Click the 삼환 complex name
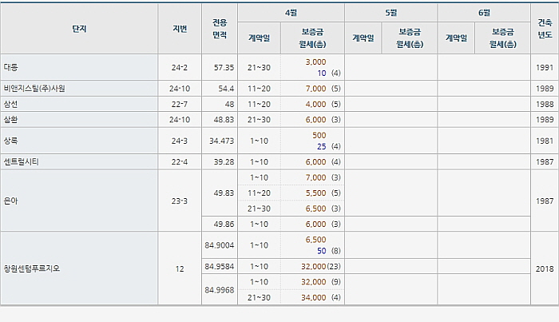 (x=10, y=120)
